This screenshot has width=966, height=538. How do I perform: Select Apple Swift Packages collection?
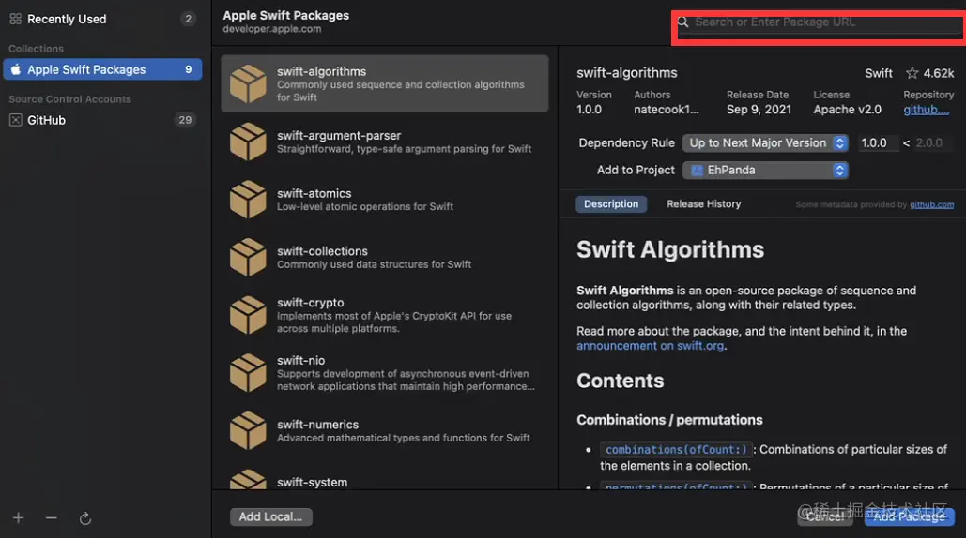tap(102, 69)
